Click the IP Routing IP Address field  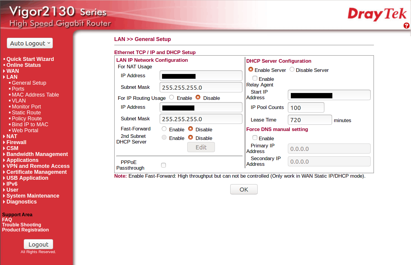coord(201,107)
